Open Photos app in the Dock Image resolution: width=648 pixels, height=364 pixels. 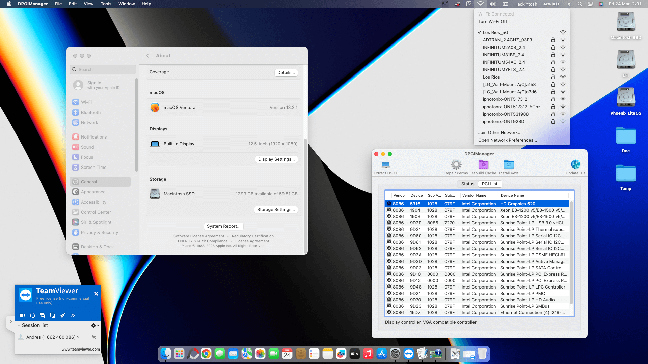[260, 354]
